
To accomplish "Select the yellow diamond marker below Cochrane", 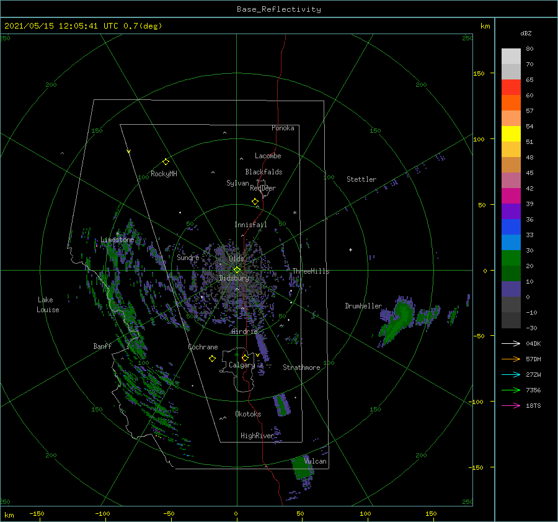I will [x=212, y=359].
